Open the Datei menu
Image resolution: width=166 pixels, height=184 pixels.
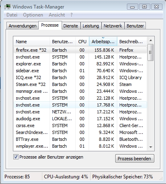(12, 15)
